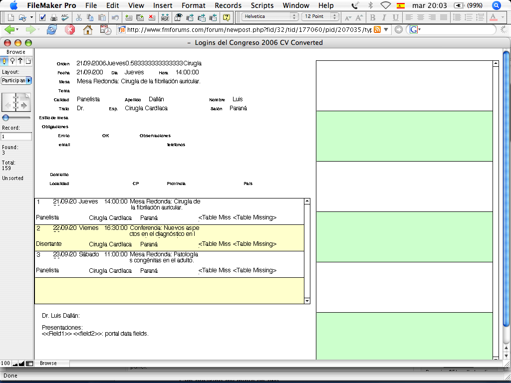The width and height of the screenshot is (511, 383).
Task: Open the Scripts menu
Action: pos(262,5)
